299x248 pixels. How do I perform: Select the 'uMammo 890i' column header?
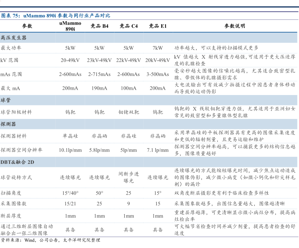click(x=70, y=26)
